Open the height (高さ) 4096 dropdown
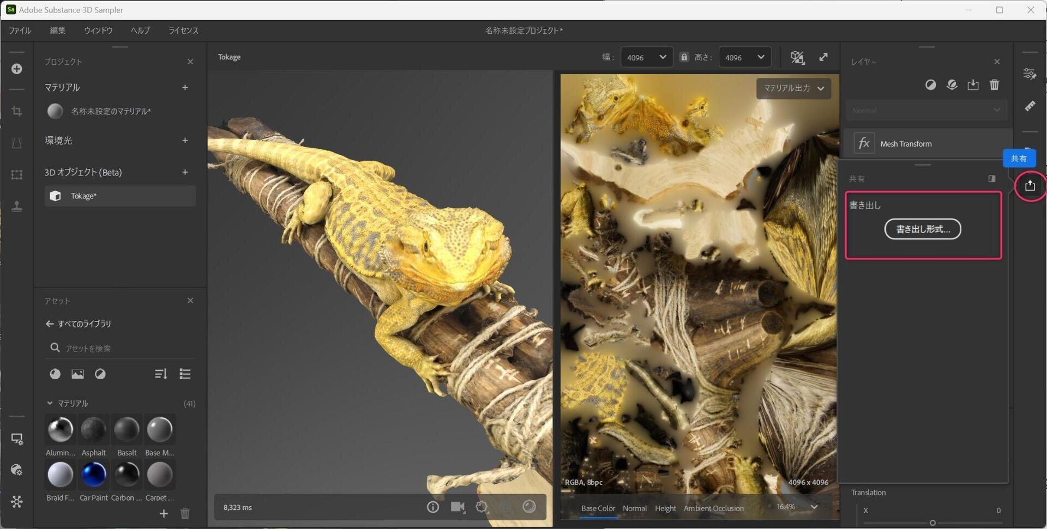1047x529 pixels. point(744,57)
